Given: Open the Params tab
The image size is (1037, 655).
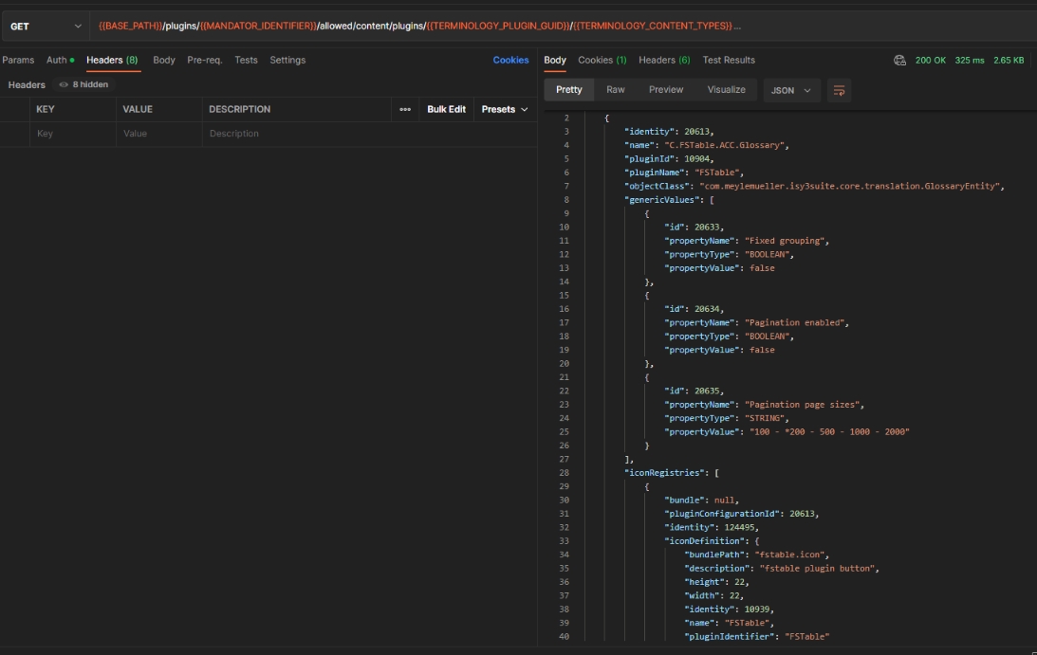Looking at the screenshot, I should 18,60.
